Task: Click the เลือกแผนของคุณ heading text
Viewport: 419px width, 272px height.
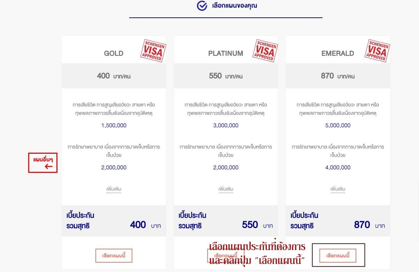Action: 234,6
